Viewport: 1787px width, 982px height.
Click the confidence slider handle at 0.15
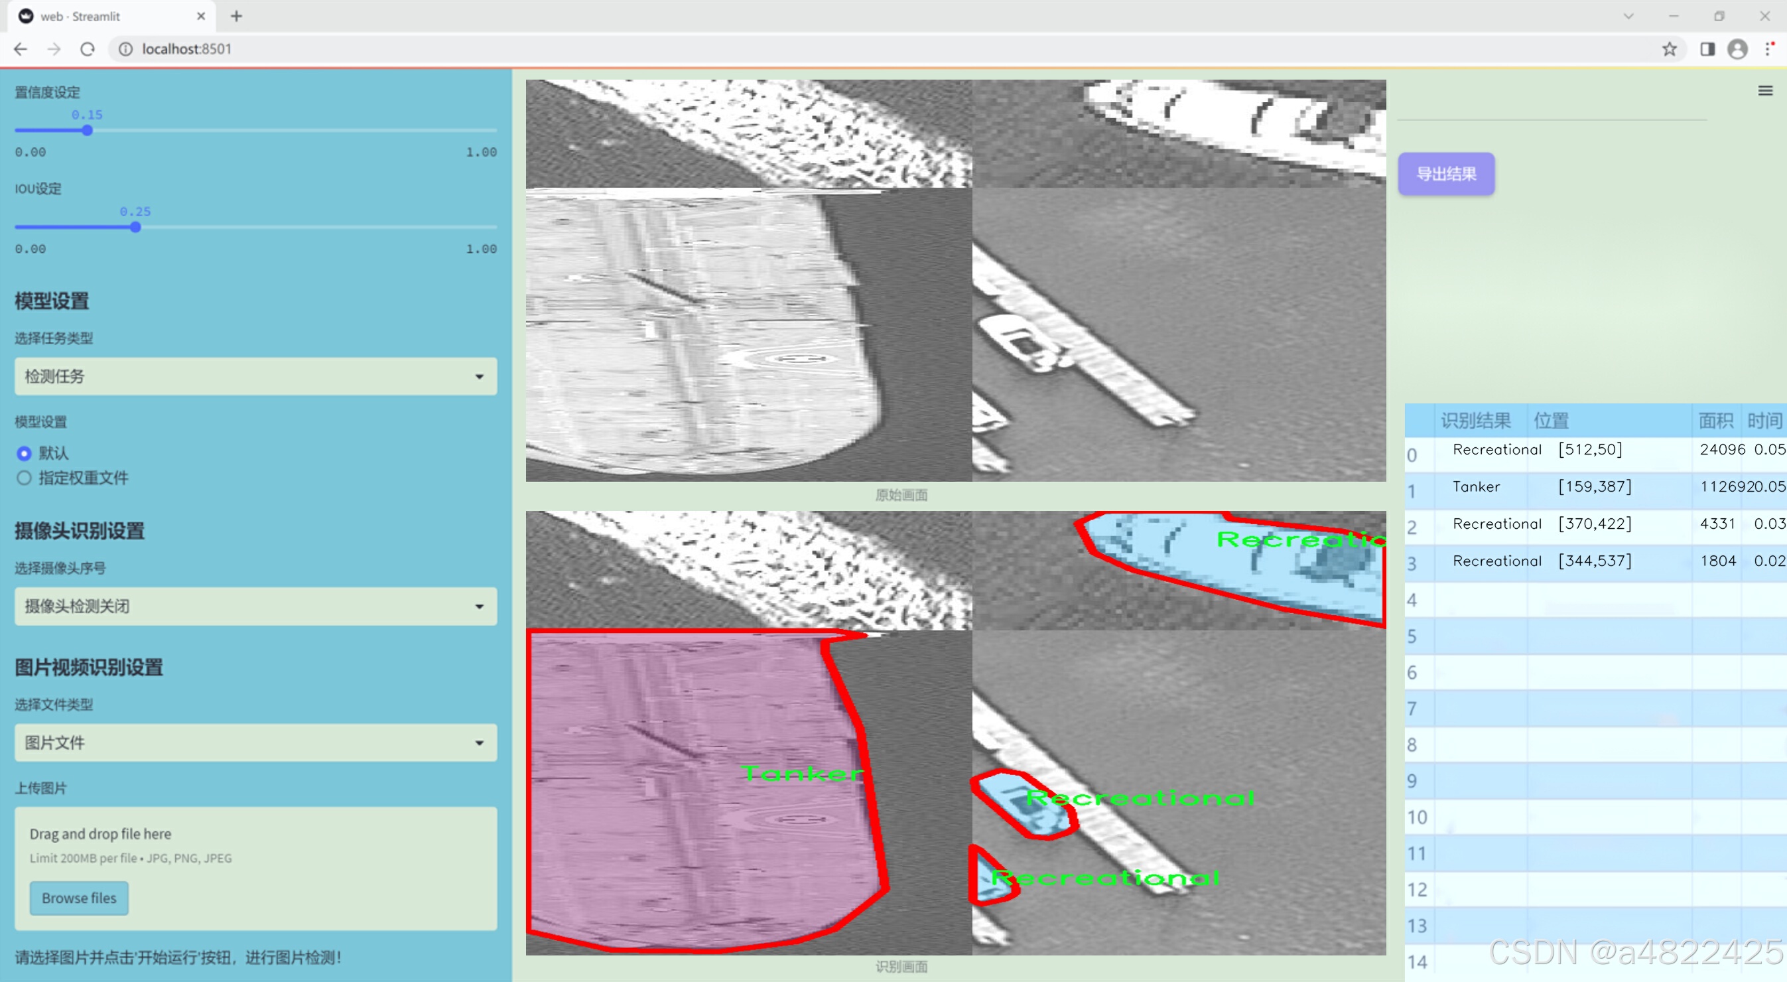[x=88, y=131]
